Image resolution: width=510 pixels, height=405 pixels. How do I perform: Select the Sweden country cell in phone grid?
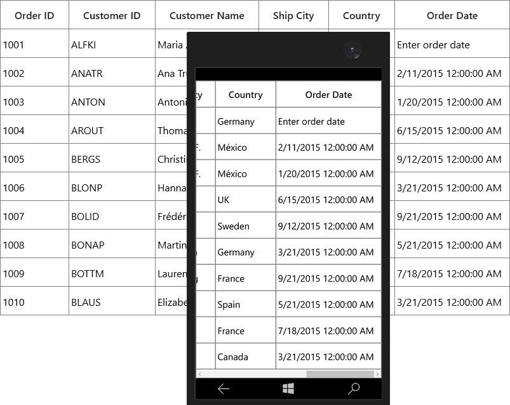click(x=246, y=225)
